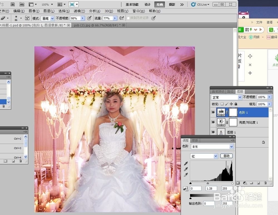The width and height of the screenshot is (278, 215).
Task: Open the 色阶 preset 自定 dropdown
Action: click(231, 147)
